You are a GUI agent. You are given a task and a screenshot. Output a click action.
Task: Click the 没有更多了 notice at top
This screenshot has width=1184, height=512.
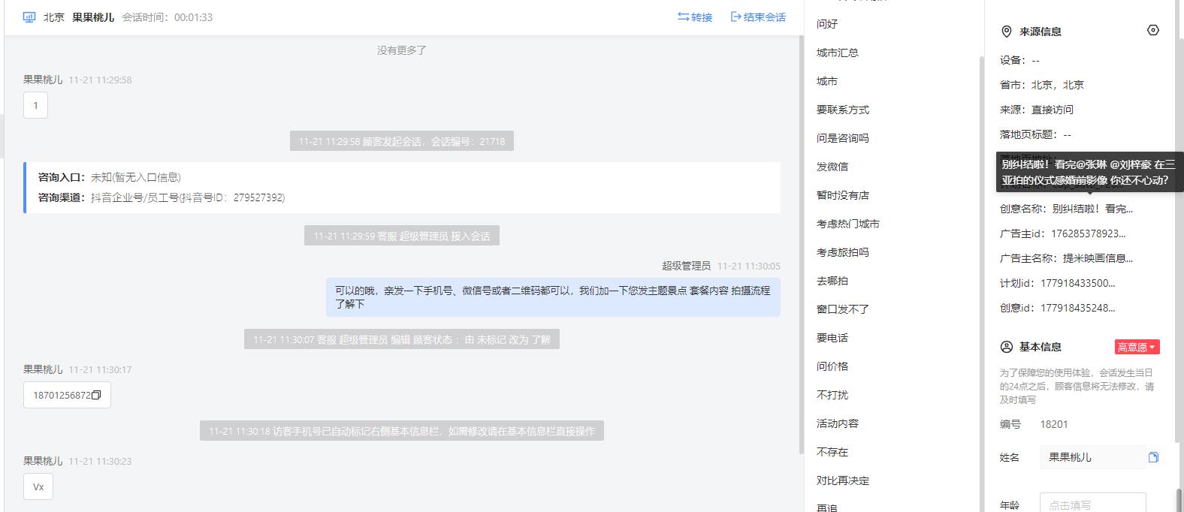point(402,50)
